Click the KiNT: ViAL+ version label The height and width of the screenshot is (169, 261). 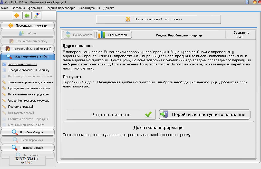27,161
